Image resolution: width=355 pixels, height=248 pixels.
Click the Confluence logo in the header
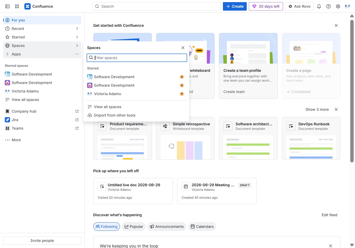pos(39,6)
